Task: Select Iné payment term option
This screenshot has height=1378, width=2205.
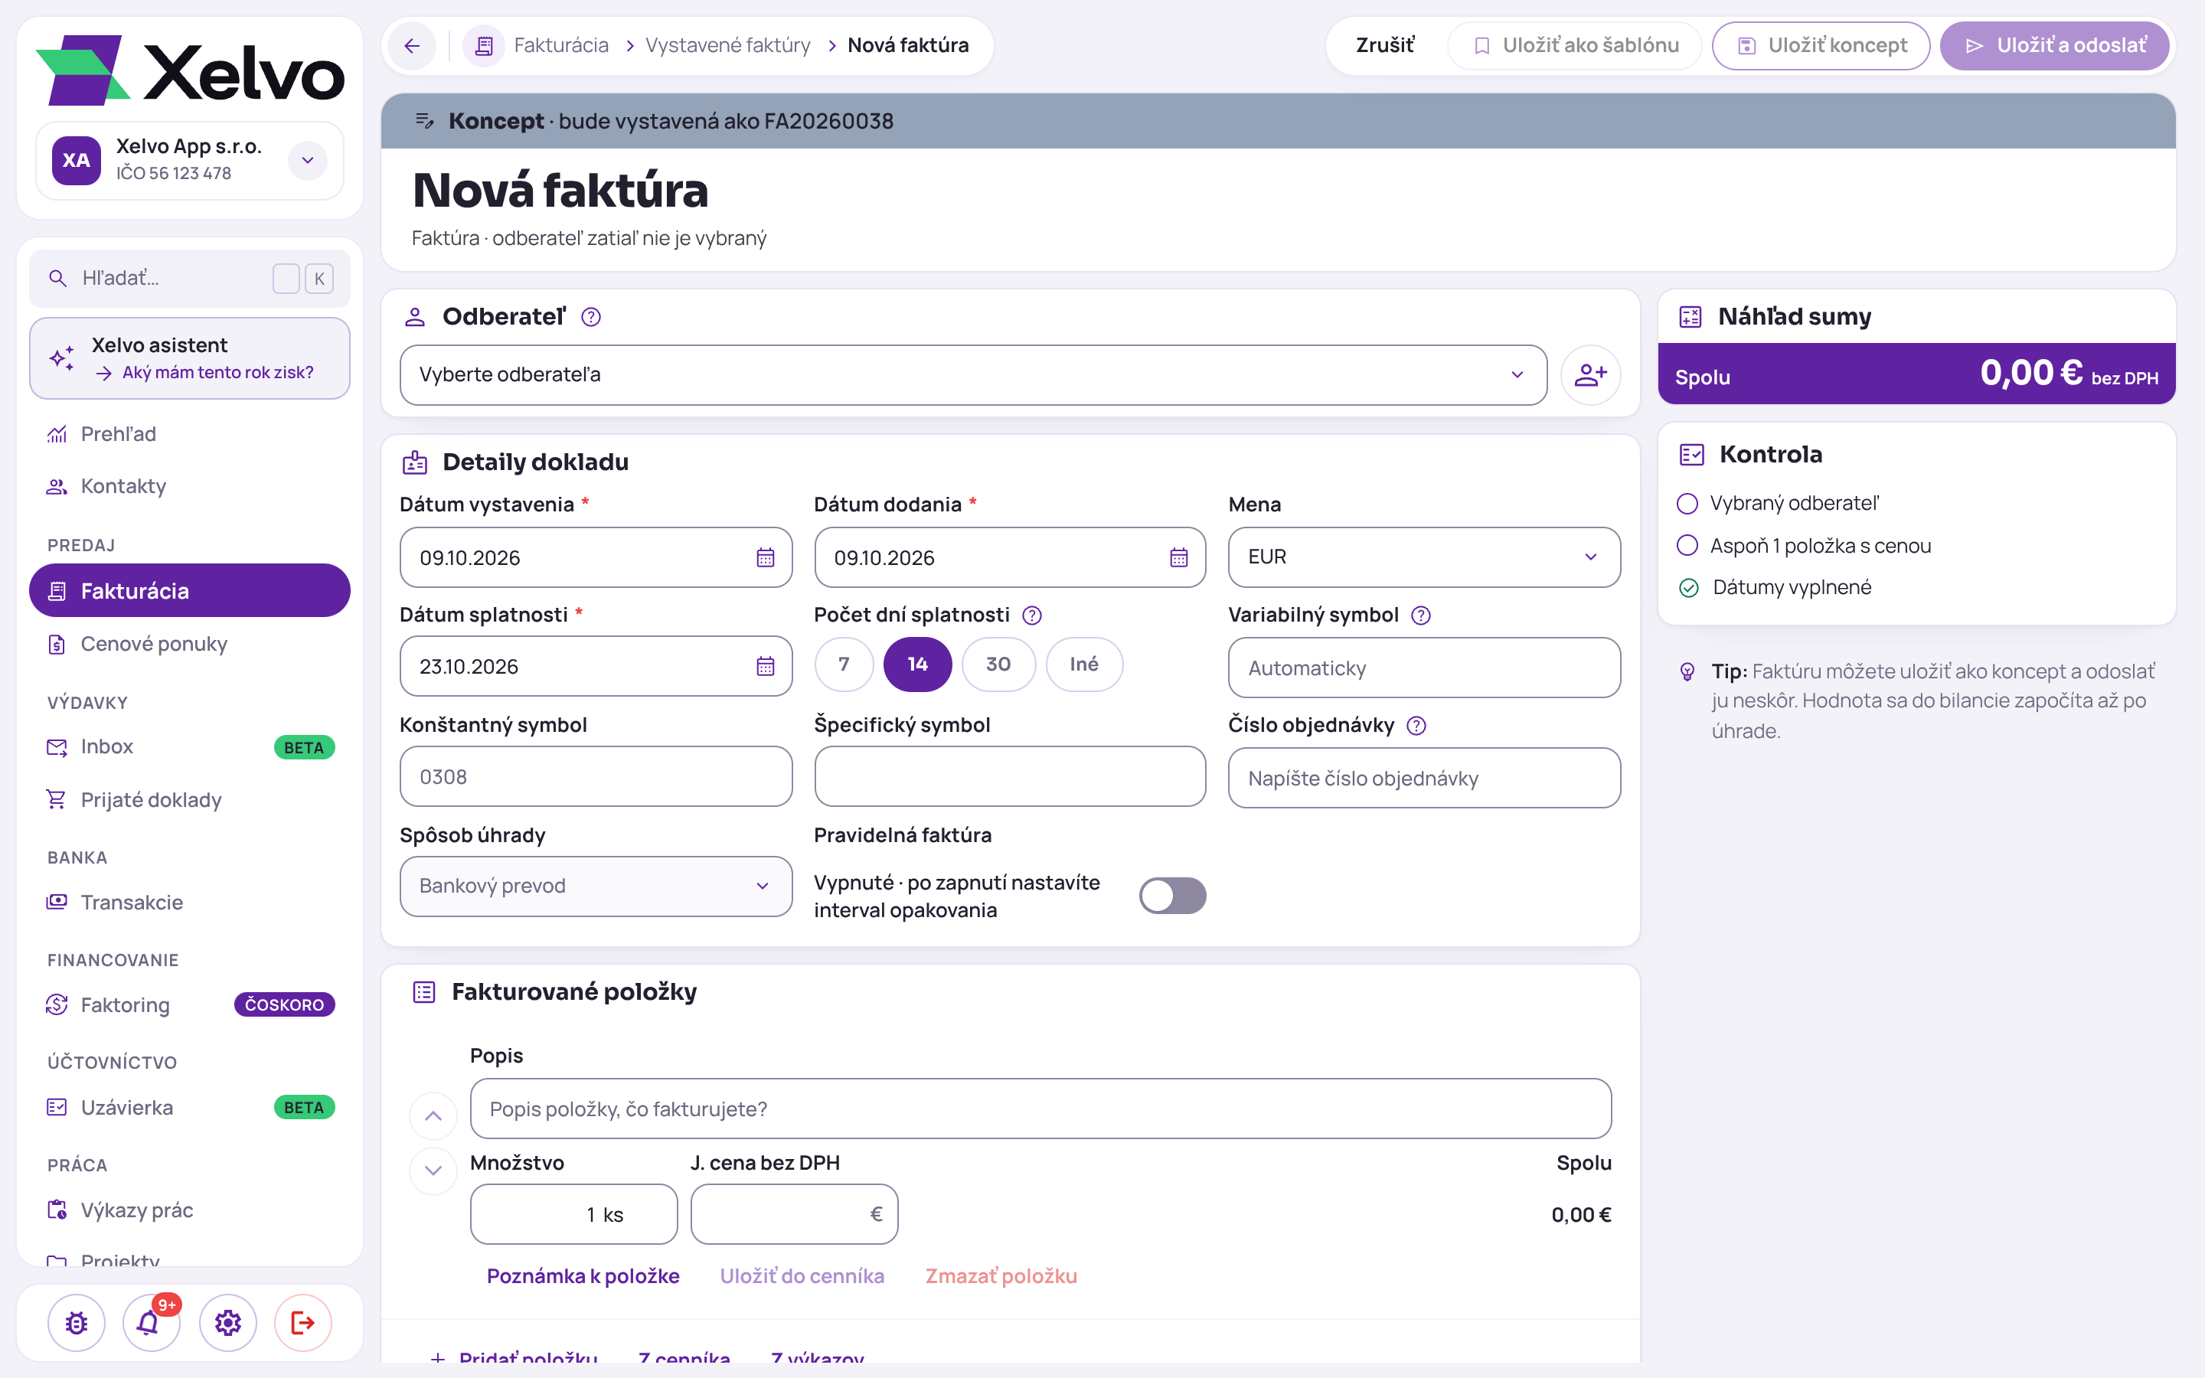Action: point(1084,665)
